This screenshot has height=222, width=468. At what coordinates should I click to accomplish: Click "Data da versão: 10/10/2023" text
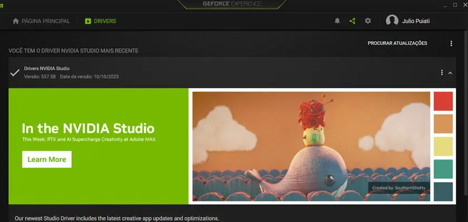tap(89, 77)
